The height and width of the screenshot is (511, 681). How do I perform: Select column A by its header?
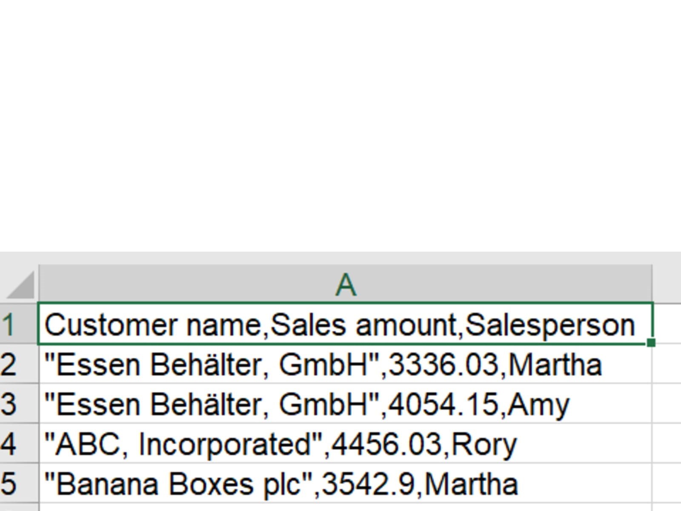pos(345,284)
